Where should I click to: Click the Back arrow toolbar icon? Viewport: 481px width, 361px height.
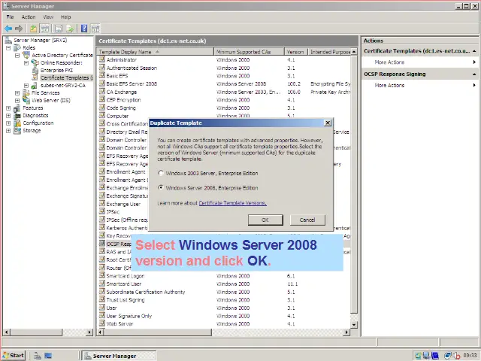(8, 28)
